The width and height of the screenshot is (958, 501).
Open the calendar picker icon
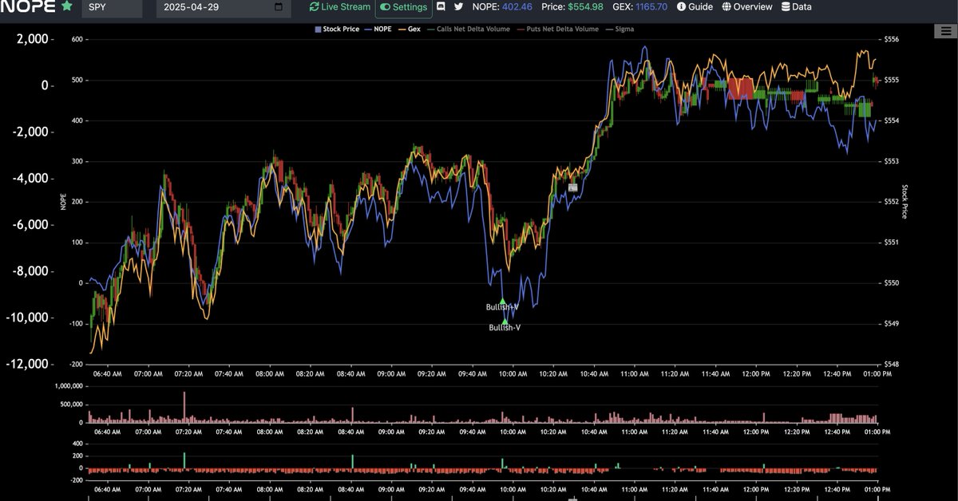pyautogui.click(x=278, y=7)
